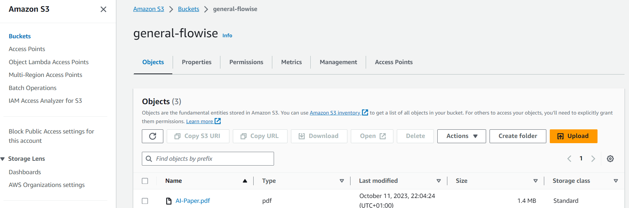
Task: Check the AI-Paper.pdf row checkbox
Action: coord(145,201)
